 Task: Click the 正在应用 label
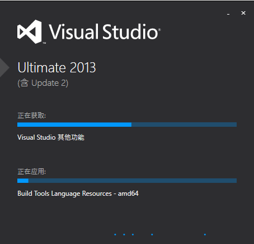coord(32,172)
